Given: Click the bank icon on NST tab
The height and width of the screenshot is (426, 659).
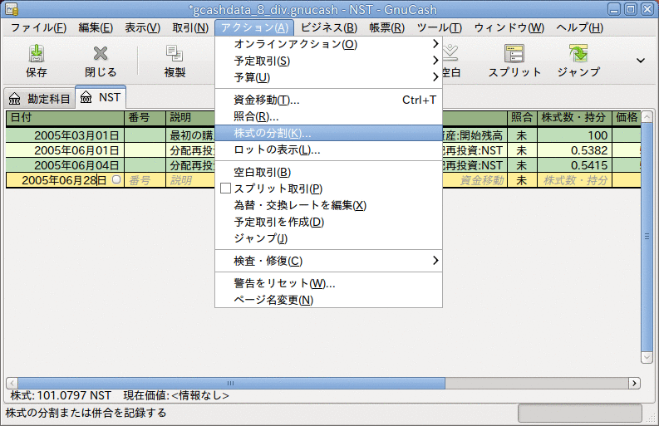Looking at the screenshot, I should point(86,98).
